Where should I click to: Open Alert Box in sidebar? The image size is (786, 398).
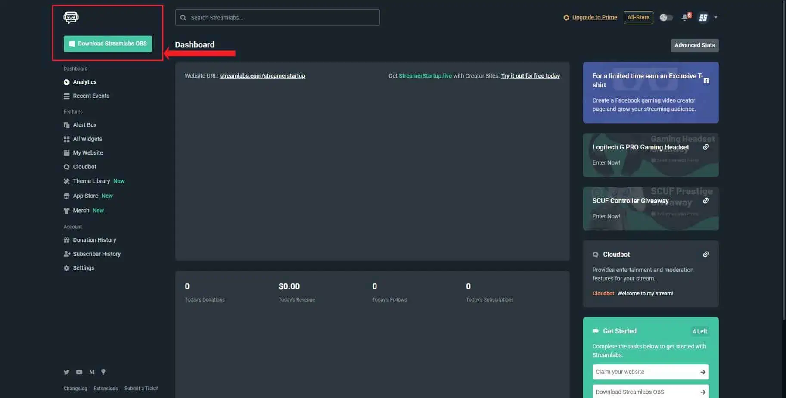(x=85, y=125)
